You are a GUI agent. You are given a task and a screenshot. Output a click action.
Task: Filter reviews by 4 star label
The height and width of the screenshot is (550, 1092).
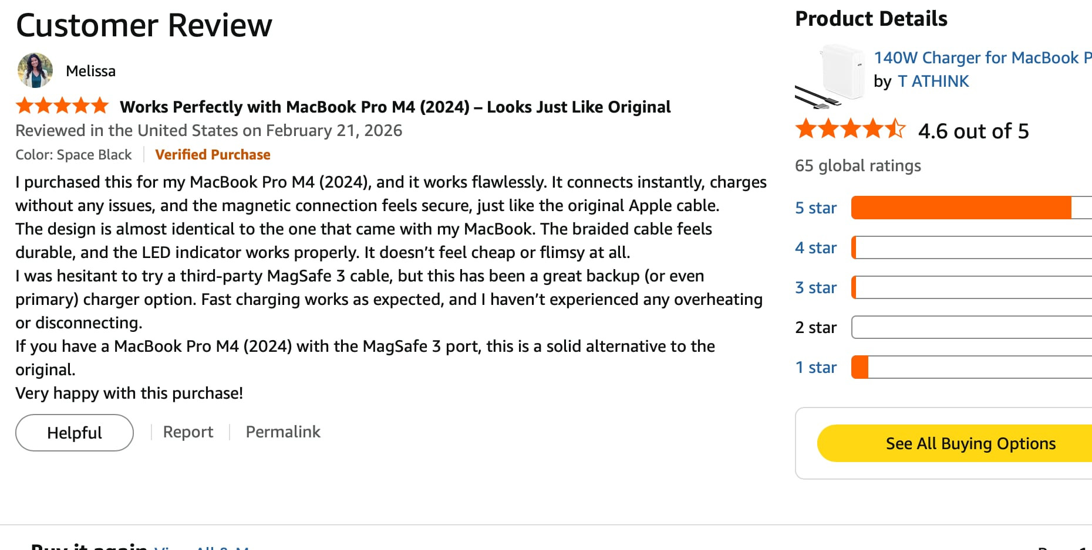[815, 248]
